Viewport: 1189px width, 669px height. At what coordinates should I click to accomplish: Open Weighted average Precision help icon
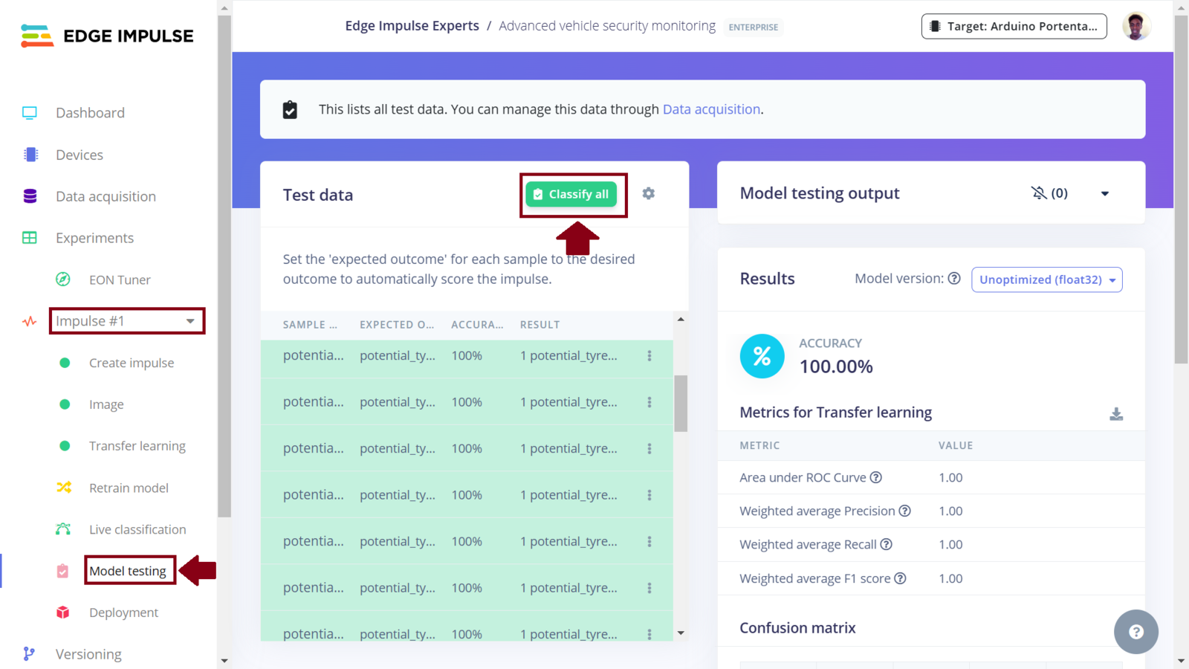[904, 511]
